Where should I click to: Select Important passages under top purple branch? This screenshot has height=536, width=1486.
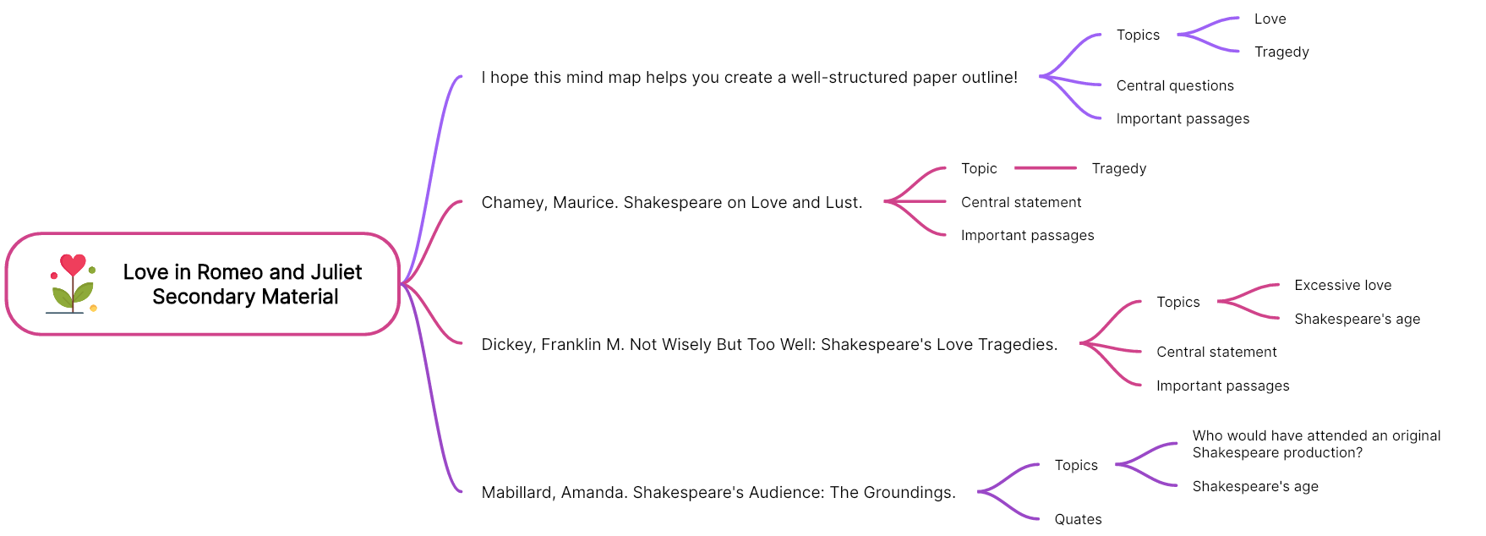tap(1183, 118)
